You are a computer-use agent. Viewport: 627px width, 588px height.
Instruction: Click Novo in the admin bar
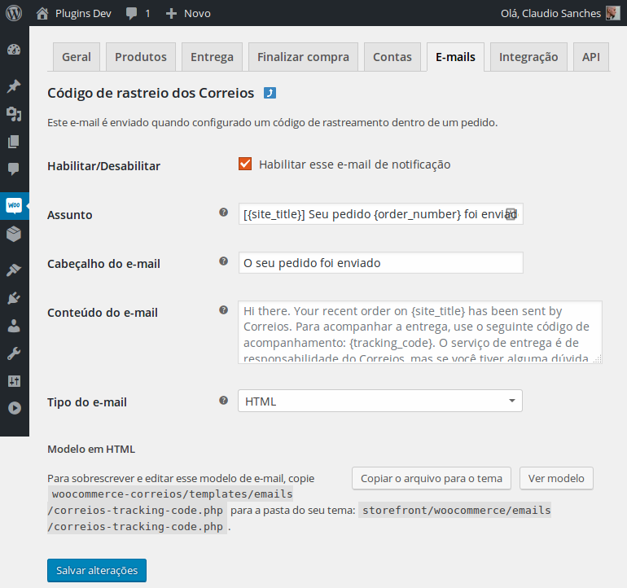(x=197, y=14)
